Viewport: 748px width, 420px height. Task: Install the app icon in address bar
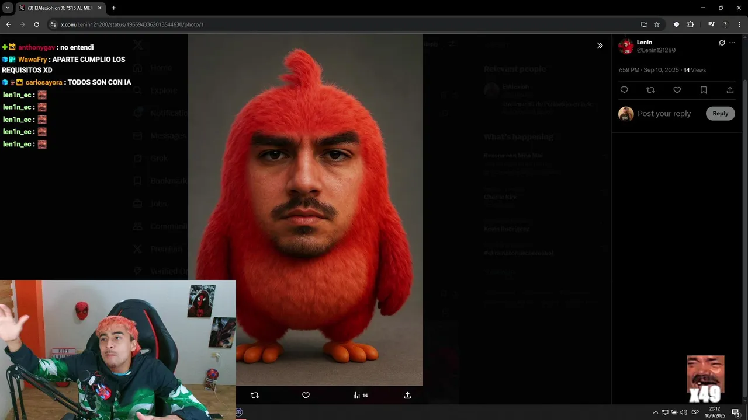tap(644, 24)
